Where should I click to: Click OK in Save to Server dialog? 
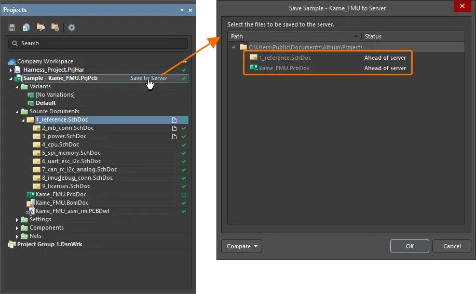pyautogui.click(x=410, y=246)
